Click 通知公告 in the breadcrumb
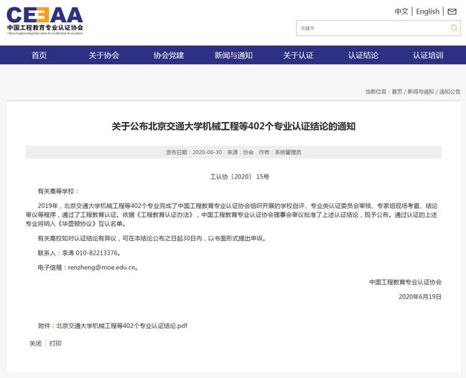Screen dimensions: 466x378 click(449, 92)
